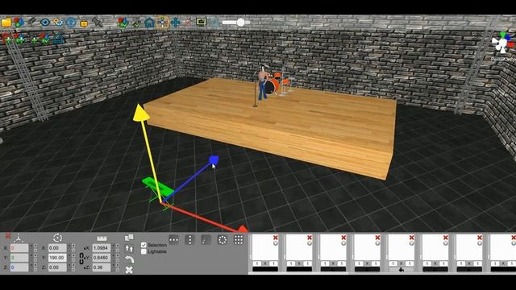Toggle the Selection checkbox
The width and height of the screenshot is (516, 290).
point(144,245)
